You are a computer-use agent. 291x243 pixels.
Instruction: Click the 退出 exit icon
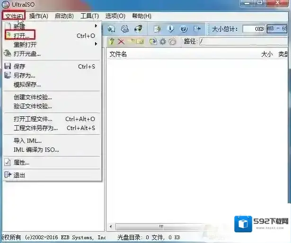pos(8,175)
